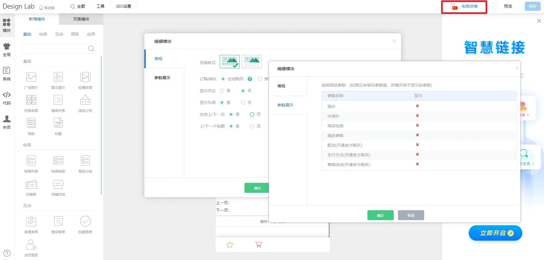The image size is (544, 260).
Task: Switch to the 页面模块 tab
Action: pos(81,19)
